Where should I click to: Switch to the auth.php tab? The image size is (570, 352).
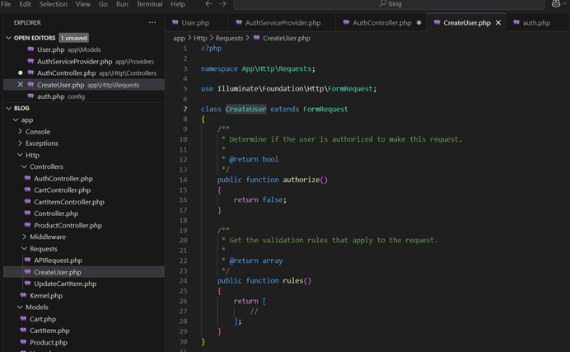[535, 23]
